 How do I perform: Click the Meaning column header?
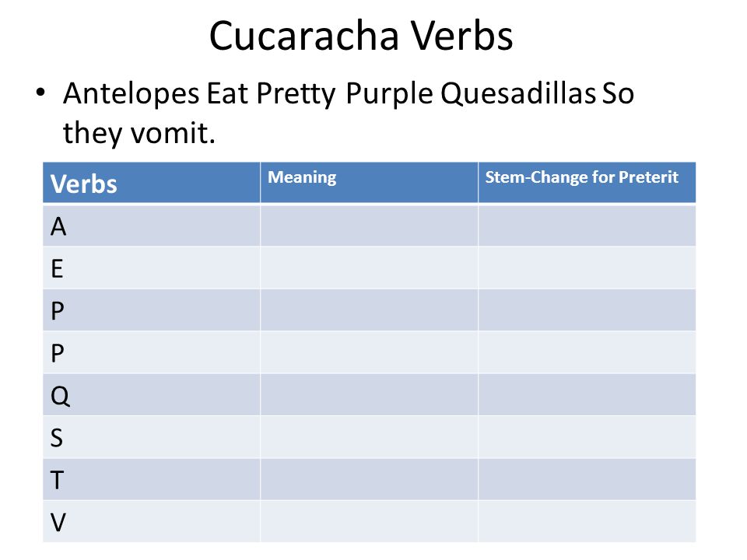(x=369, y=183)
